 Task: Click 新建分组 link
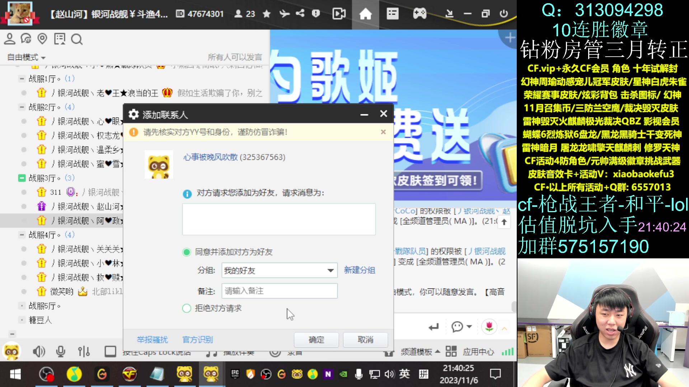point(360,270)
